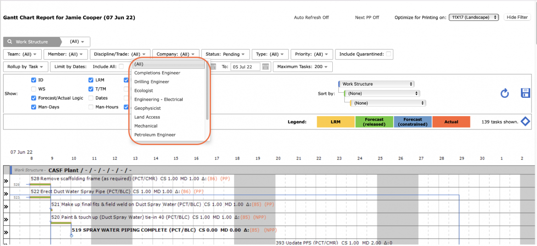This screenshot has height=246, width=537.
Task: Check the Include All dates box
Action: tap(121, 67)
